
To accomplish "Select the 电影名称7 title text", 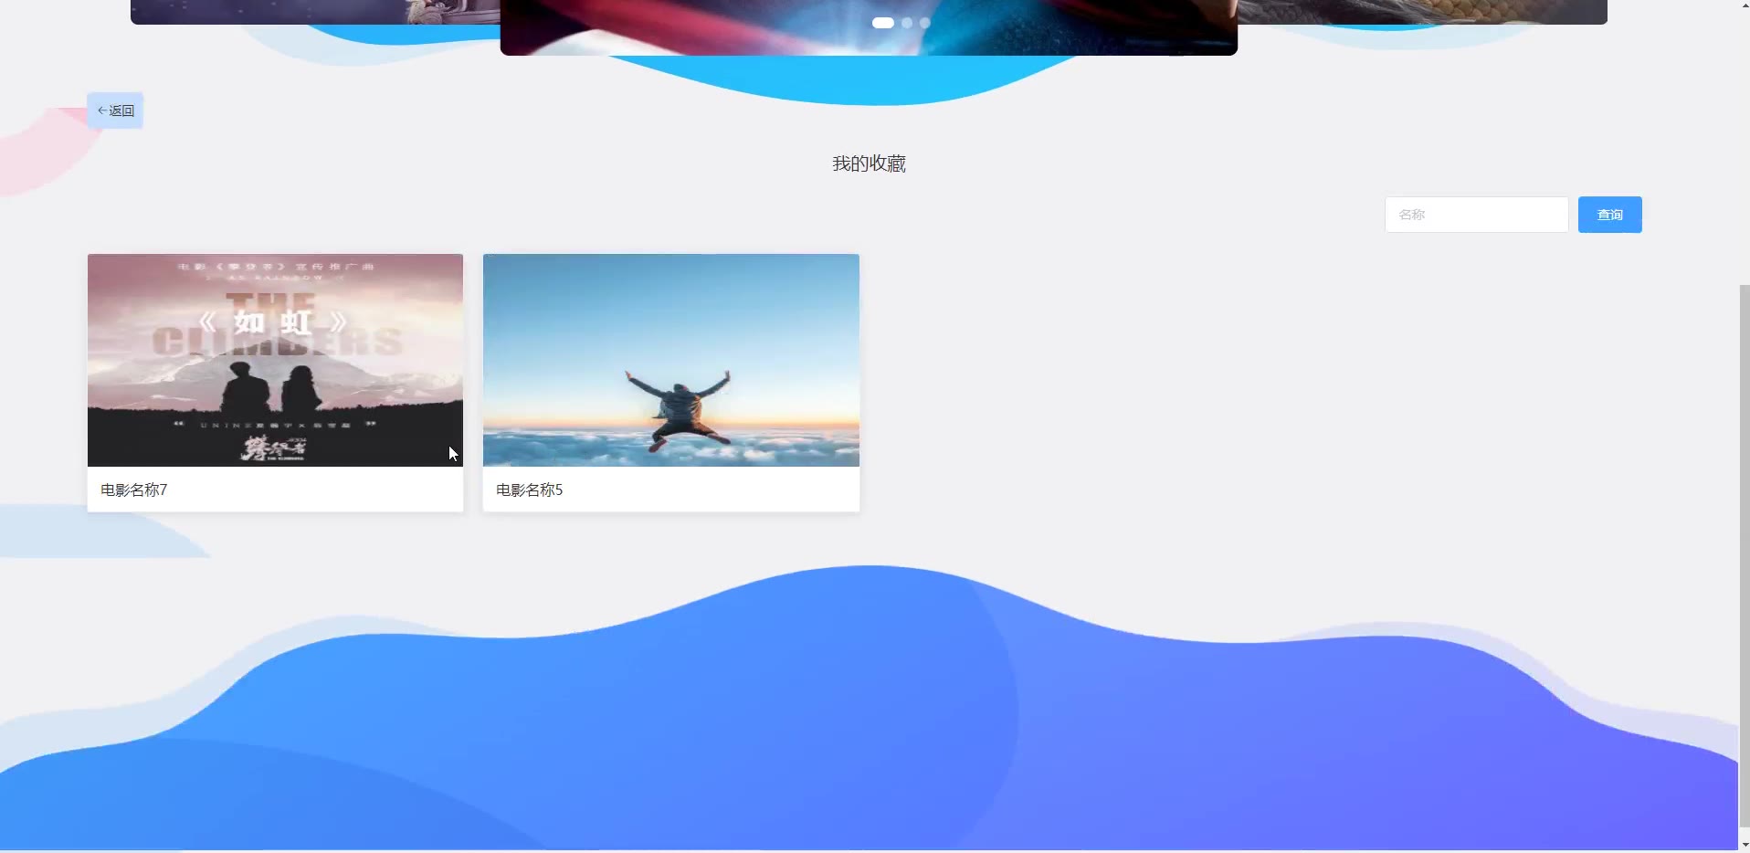I will point(134,490).
